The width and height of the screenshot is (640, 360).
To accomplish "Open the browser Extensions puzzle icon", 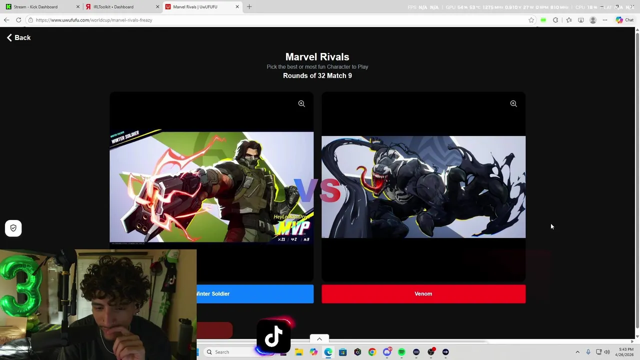I will coord(555,20).
